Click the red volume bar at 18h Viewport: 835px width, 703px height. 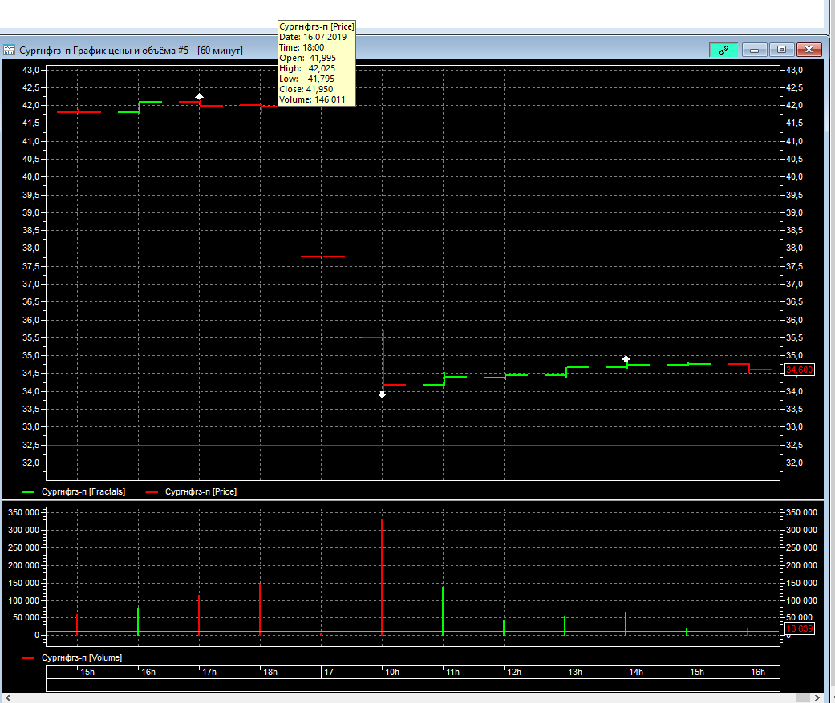pos(260,609)
